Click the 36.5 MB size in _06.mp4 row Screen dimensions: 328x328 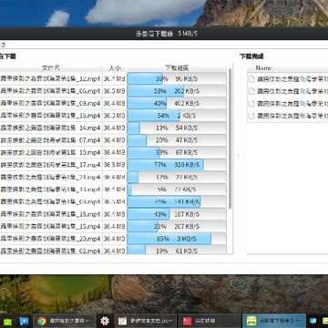click(x=114, y=91)
